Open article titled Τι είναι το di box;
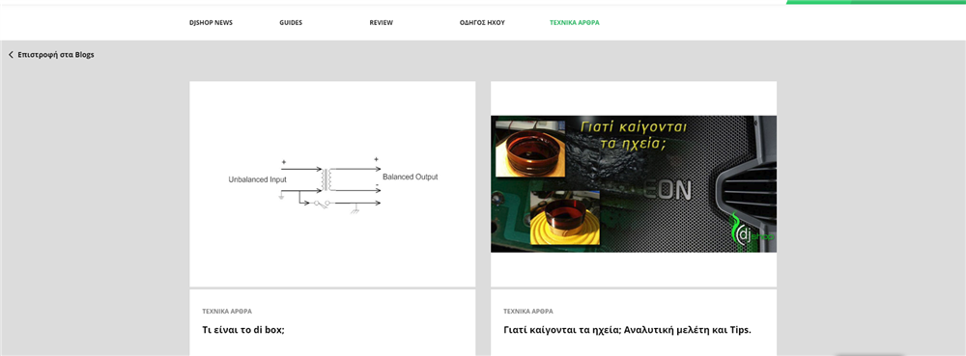 [243, 330]
